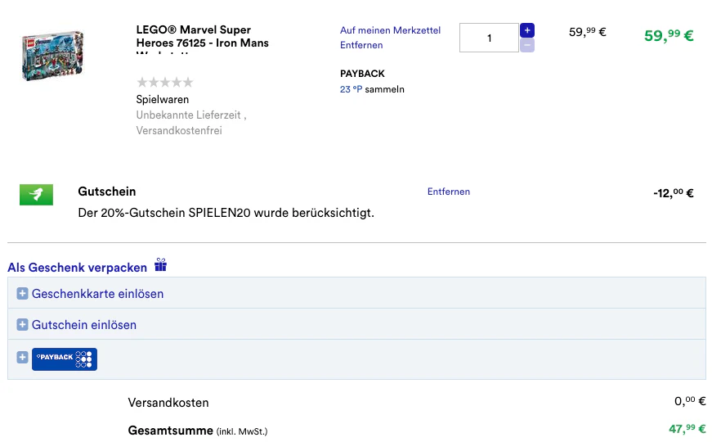Remove the LEGO product with Entfernen

click(x=361, y=45)
